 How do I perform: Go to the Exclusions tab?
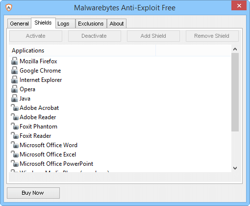coord(91,24)
